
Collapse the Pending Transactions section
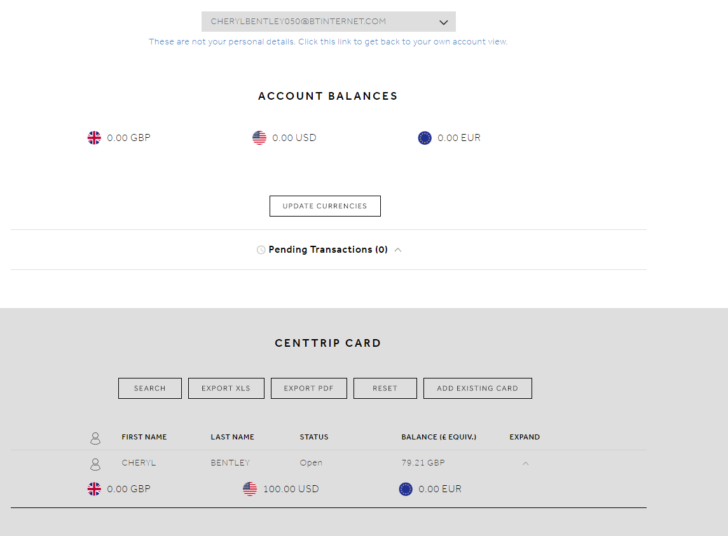398,250
